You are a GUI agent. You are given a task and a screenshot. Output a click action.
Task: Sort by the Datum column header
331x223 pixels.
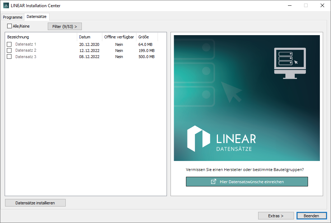[89, 37]
